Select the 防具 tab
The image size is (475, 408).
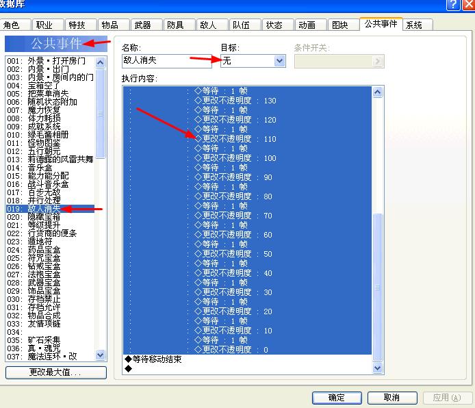[179, 25]
